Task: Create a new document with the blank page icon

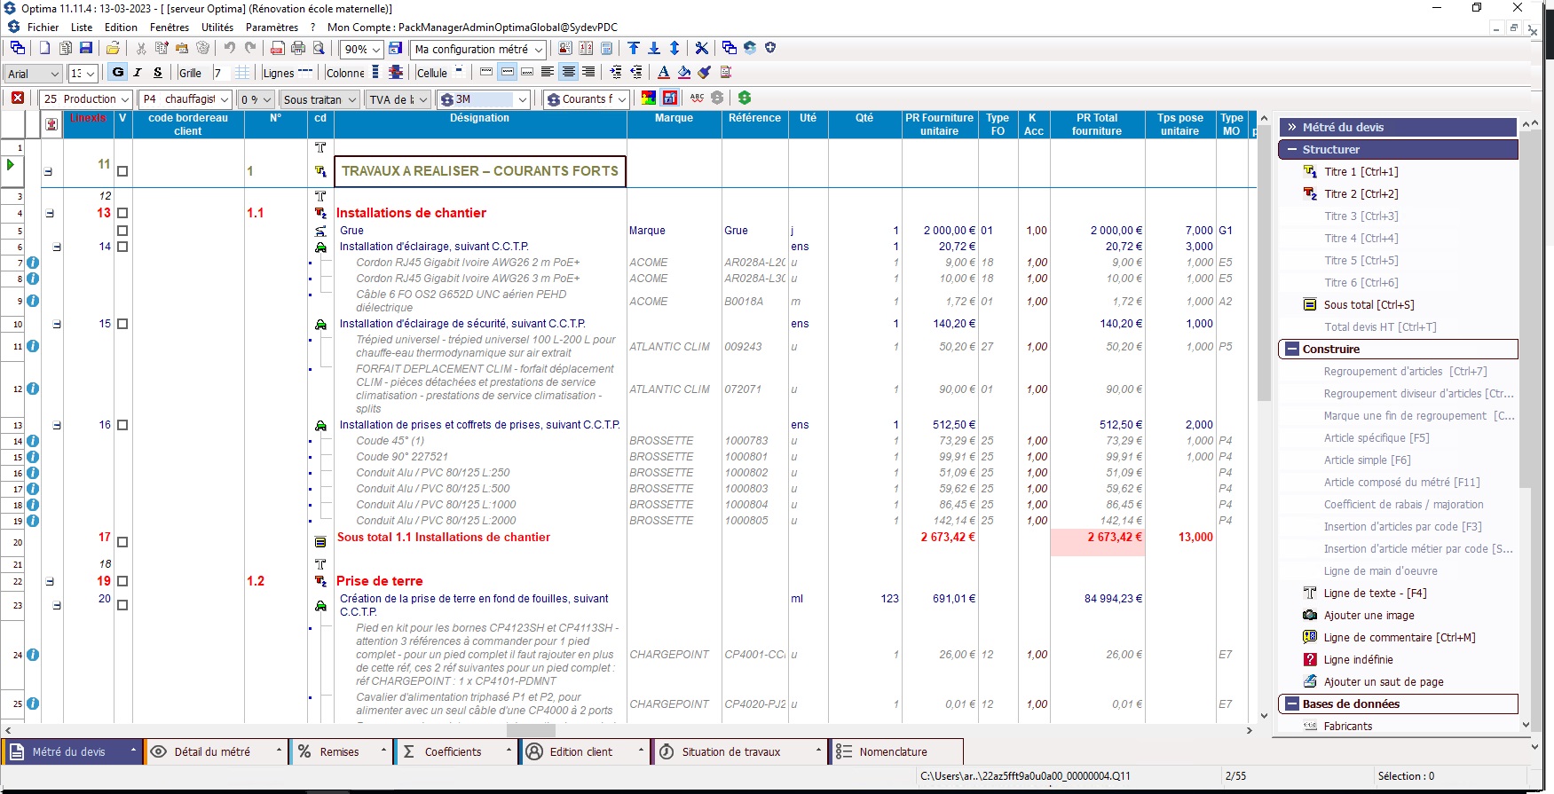Action: (x=44, y=48)
